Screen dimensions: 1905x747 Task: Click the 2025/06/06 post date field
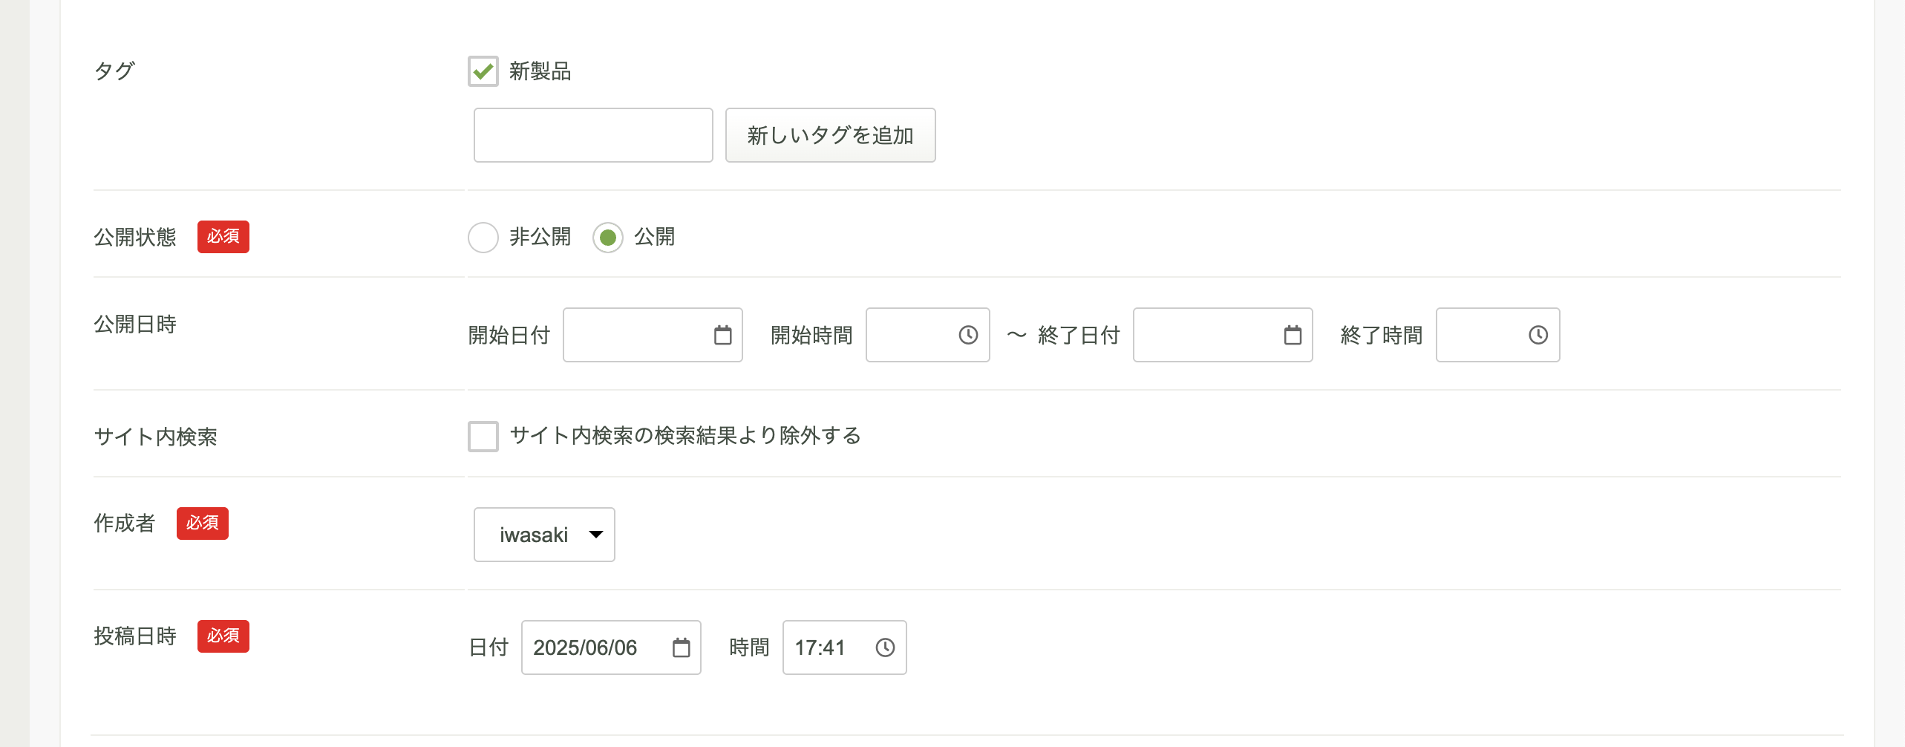click(x=611, y=647)
